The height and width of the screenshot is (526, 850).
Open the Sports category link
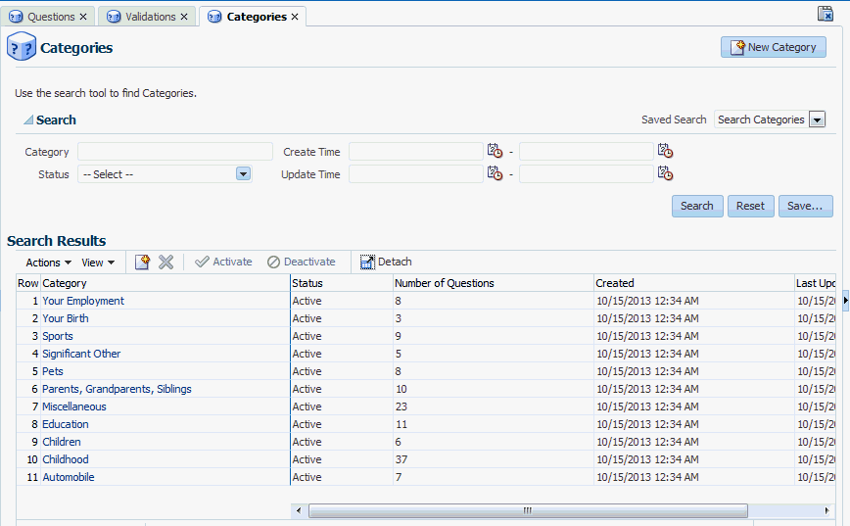point(58,336)
